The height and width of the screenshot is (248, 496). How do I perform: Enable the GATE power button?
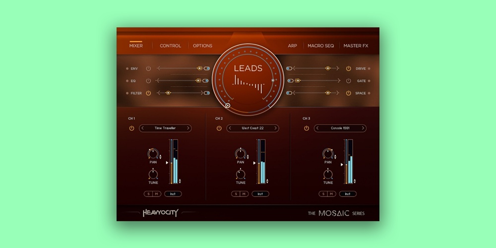[348, 80]
